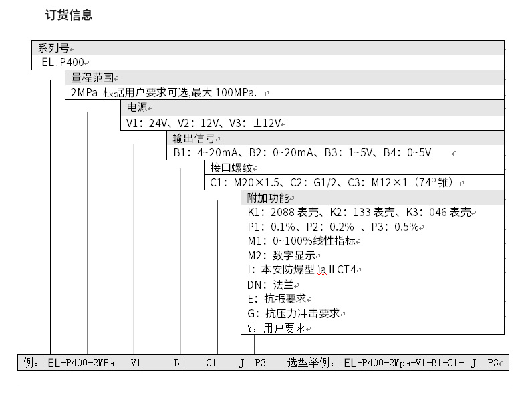Click the line 2MPa 根据用户要求可选,最大 100MPa.
This screenshot has height=401, width=528.
(164, 92)
